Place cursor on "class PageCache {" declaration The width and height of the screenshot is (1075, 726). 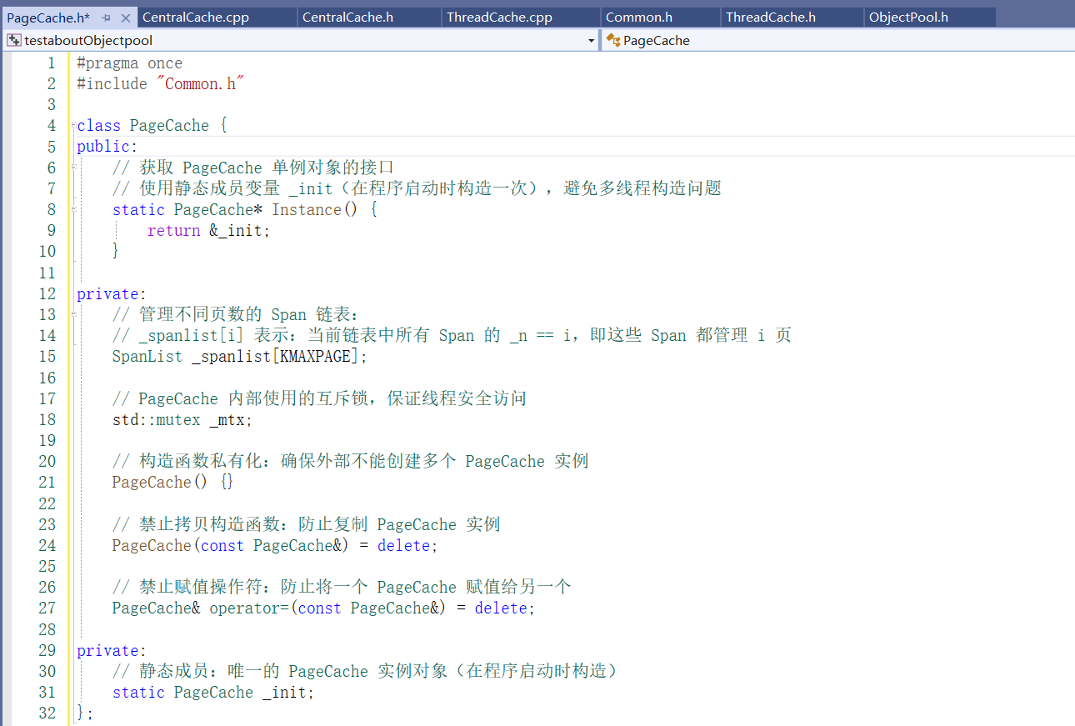pyautogui.click(x=152, y=126)
